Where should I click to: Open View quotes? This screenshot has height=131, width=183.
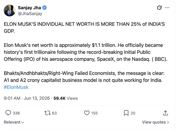(x=156, y=122)
